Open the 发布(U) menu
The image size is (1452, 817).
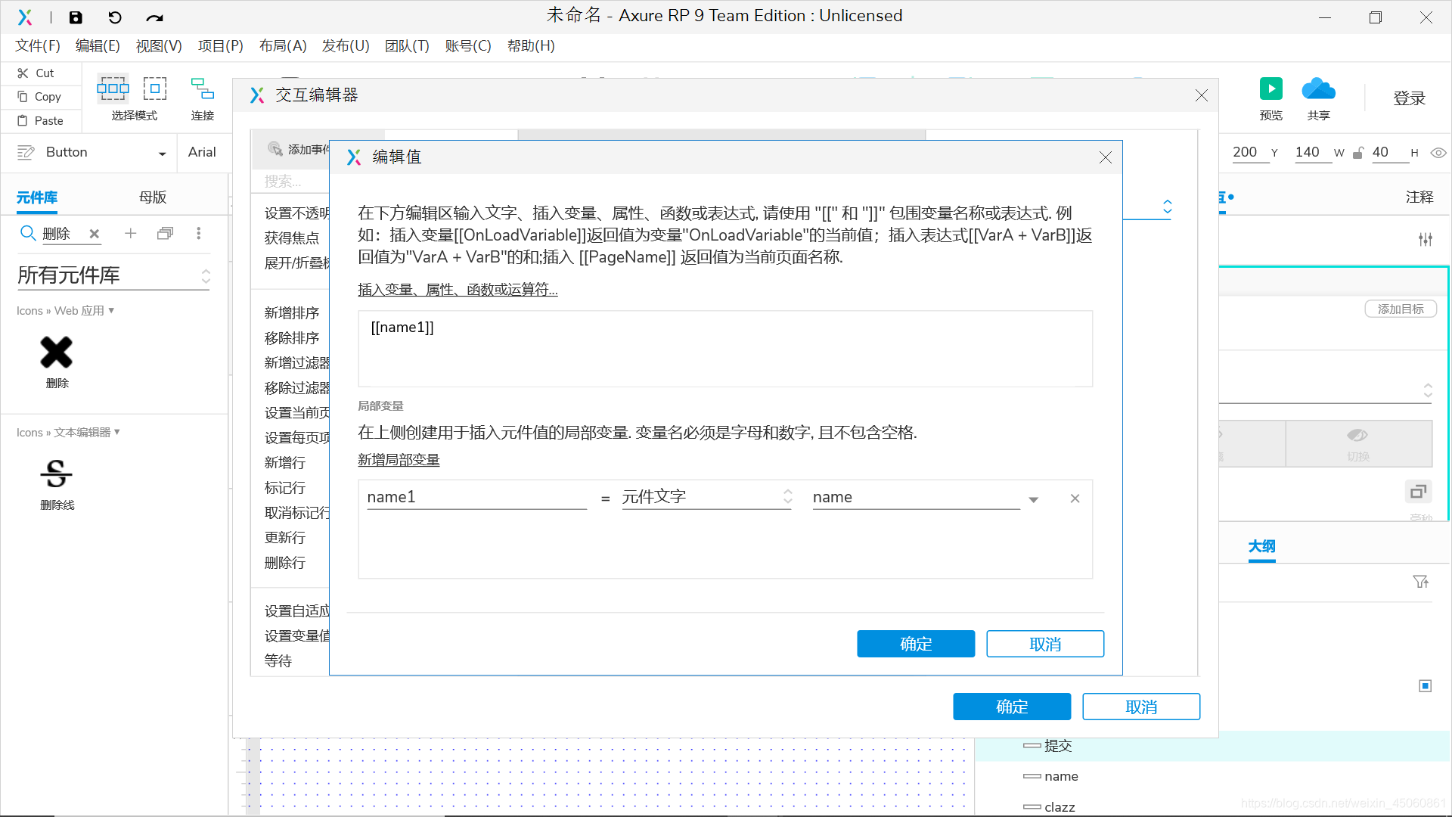(x=346, y=46)
